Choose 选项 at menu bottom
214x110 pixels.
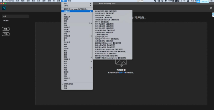77,86
